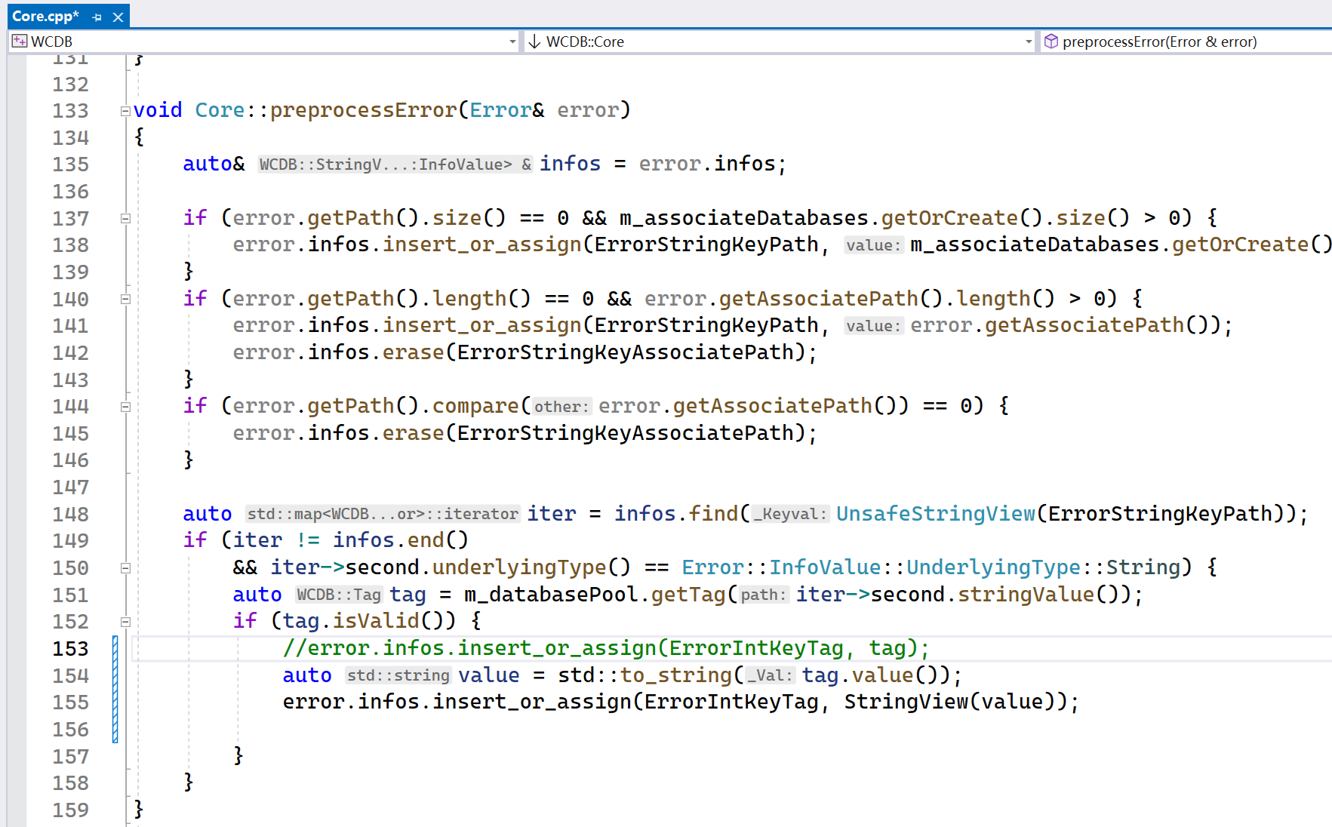
Task: Select the Core.cpp document tab
Action: coord(45,16)
